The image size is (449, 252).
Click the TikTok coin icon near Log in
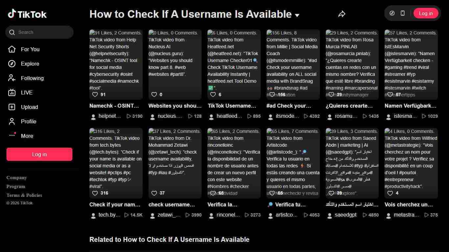point(392,13)
